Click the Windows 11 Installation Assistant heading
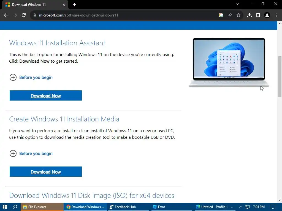 point(57,43)
